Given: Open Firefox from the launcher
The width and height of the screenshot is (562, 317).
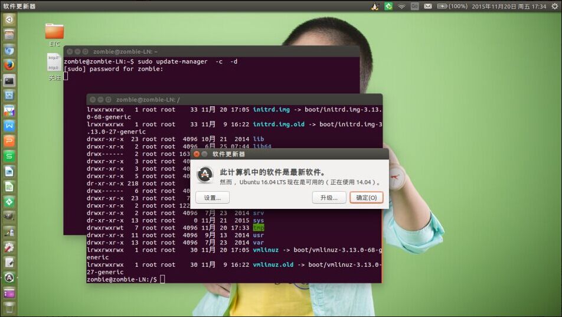Looking at the screenshot, I should coord(9,65).
